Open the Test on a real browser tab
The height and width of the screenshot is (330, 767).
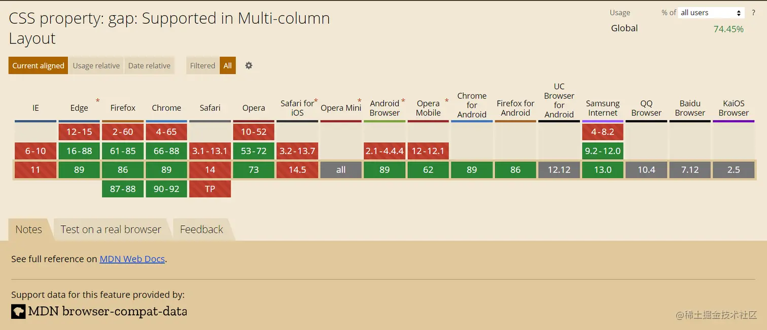[111, 229]
